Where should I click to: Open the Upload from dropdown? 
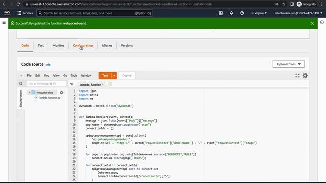288,64
